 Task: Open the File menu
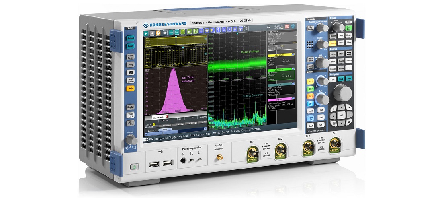coord(151,139)
